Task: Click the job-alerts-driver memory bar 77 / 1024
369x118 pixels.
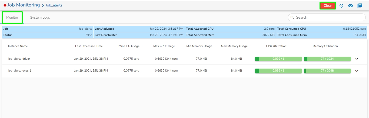Action: 327,59
